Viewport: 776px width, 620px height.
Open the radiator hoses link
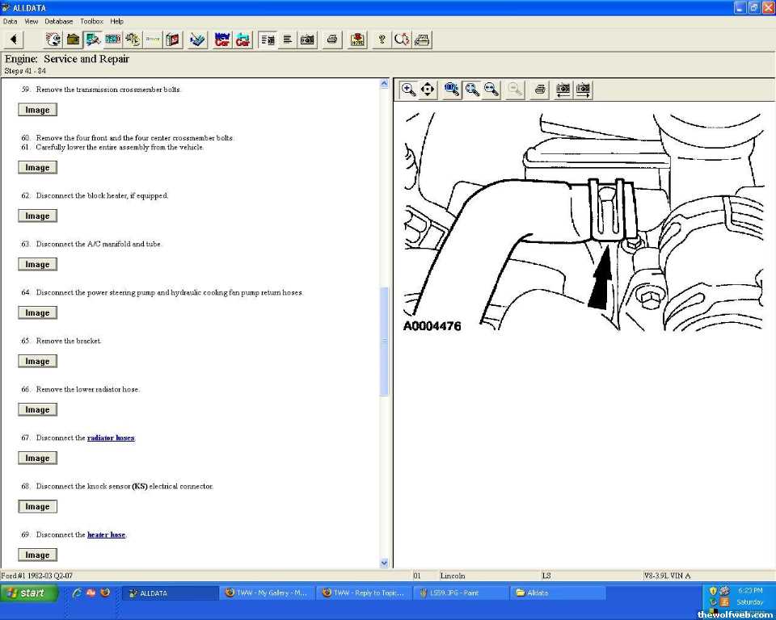tap(111, 438)
